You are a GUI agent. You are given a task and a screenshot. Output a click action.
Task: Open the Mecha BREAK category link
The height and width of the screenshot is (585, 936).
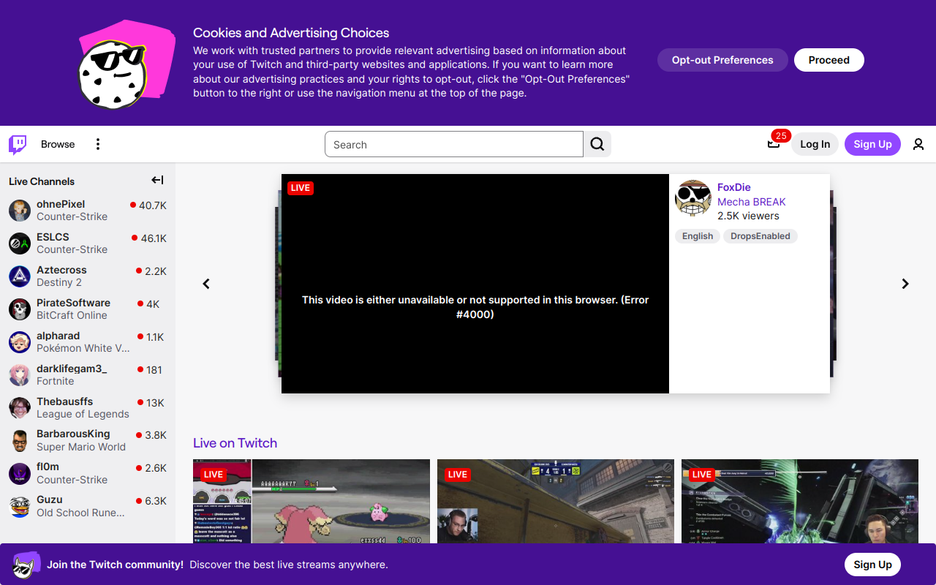pyautogui.click(x=752, y=202)
